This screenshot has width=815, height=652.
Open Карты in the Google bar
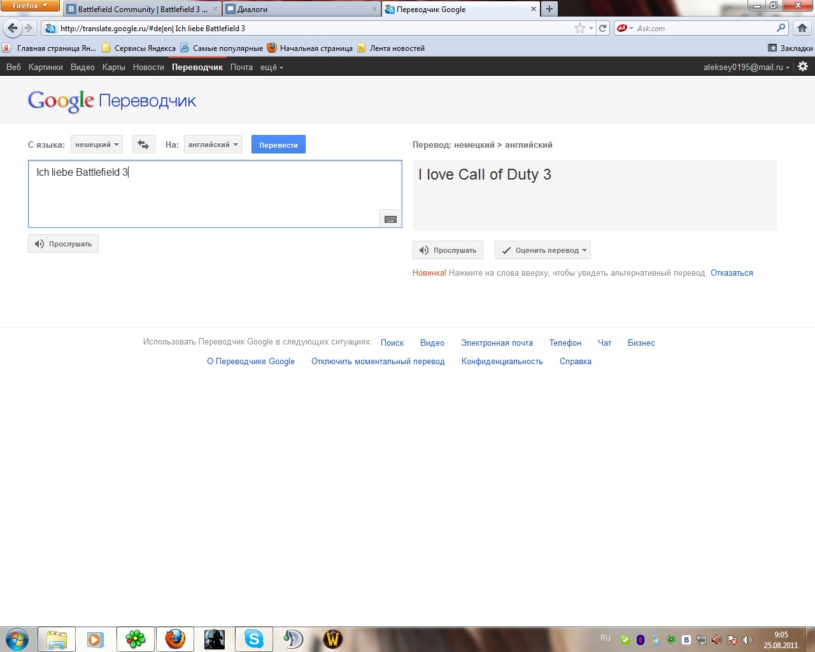[114, 67]
